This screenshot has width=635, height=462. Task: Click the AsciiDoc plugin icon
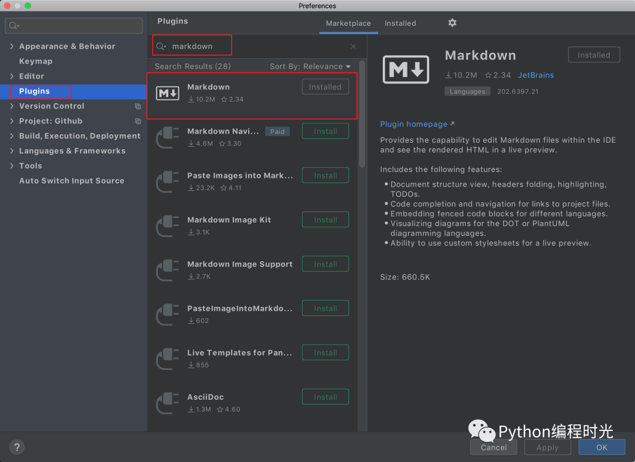pos(167,403)
